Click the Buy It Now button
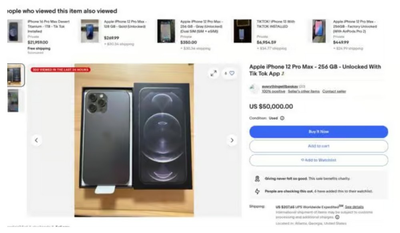This screenshot has height=233, width=400. pyautogui.click(x=319, y=132)
